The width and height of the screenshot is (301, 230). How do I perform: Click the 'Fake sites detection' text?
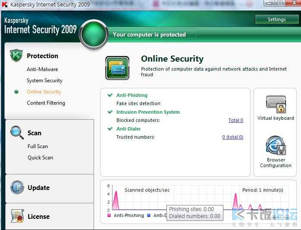pyautogui.click(x=138, y=103)
